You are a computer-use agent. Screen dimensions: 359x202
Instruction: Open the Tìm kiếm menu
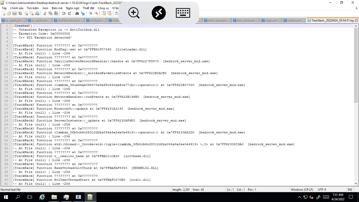coord(33,8)
